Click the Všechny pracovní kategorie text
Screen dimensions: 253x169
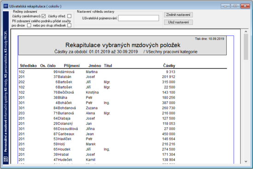172,52
